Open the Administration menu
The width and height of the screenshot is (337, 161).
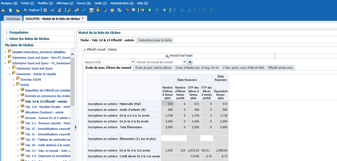pyautogui.click(x=122, y=3)
